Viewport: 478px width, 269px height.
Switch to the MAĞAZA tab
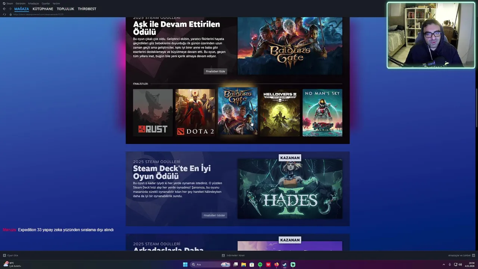(22, 9)
